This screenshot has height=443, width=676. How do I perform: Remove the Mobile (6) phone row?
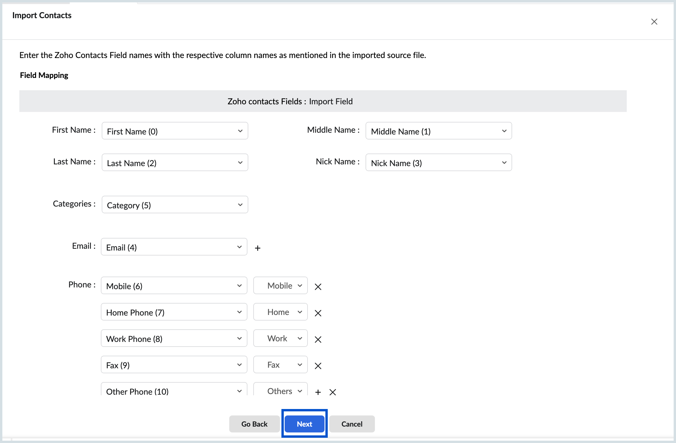coord(318,287)
